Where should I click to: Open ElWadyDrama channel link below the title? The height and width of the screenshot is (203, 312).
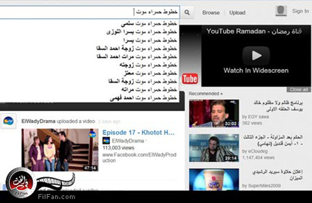click(128, 141)
